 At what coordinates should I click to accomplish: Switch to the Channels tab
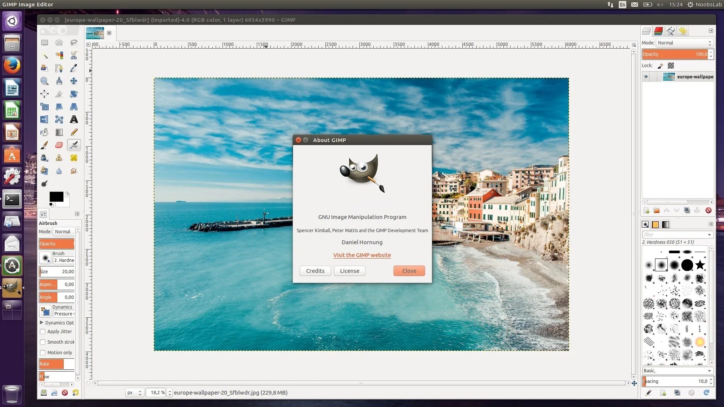658,31
